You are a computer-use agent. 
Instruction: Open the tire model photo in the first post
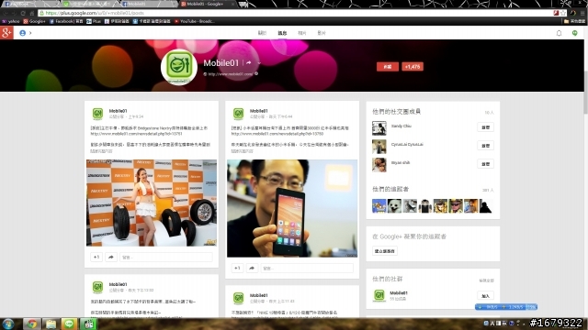[x=152, y=203]
